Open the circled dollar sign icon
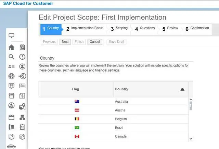Viewport: 219px width, 149px height. click(x=11, y=76)
